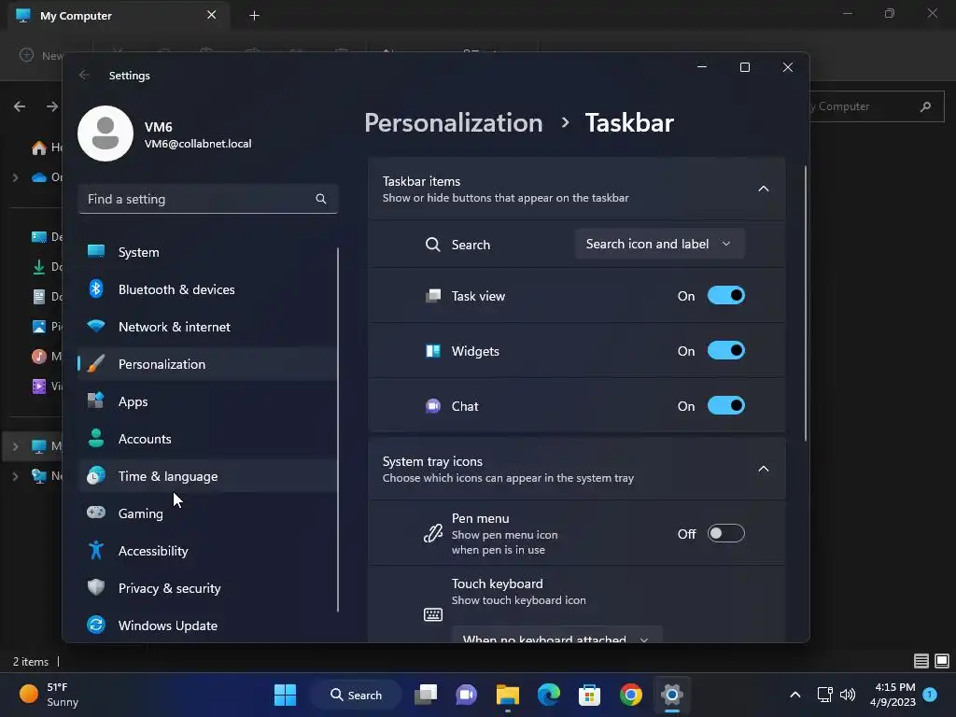Click the Task view row icon
The image size is (956, 717).
point(433,296)
